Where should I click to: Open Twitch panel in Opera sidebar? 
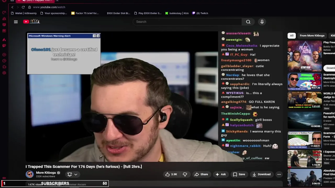(4, 46)
